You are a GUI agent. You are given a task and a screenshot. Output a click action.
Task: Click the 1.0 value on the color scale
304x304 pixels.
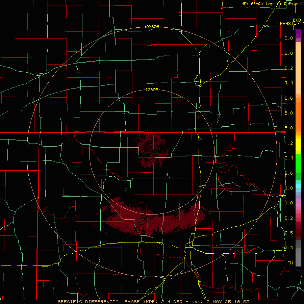point(289,203)
